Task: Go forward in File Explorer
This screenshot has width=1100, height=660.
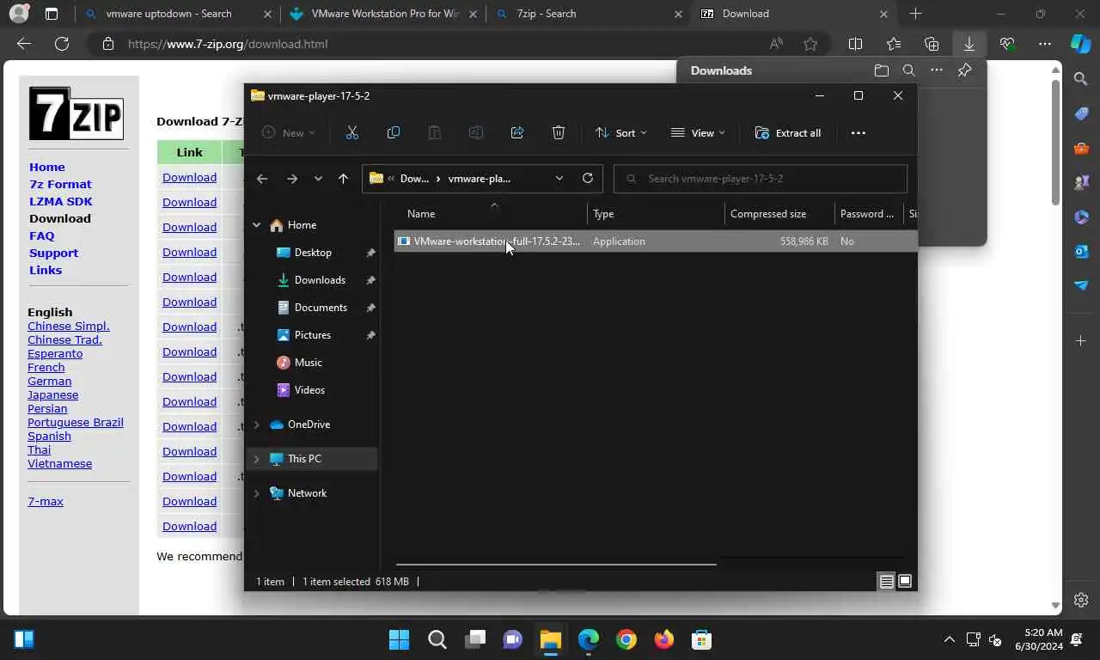Action: 291,179
